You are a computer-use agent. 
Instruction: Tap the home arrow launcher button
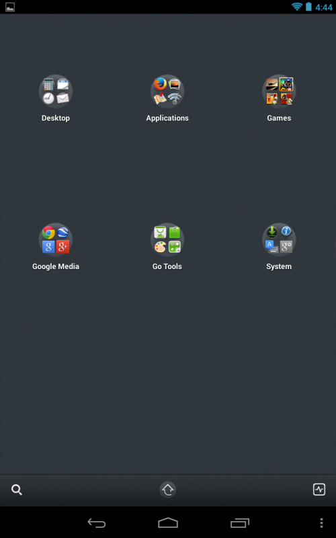coord(167,490)
